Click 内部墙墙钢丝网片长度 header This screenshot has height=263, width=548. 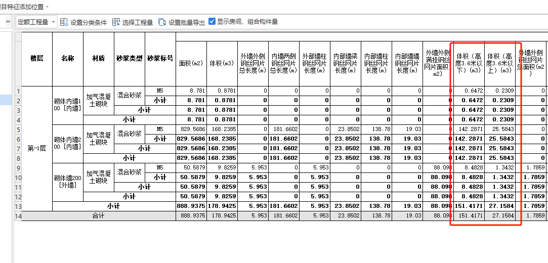407,64
